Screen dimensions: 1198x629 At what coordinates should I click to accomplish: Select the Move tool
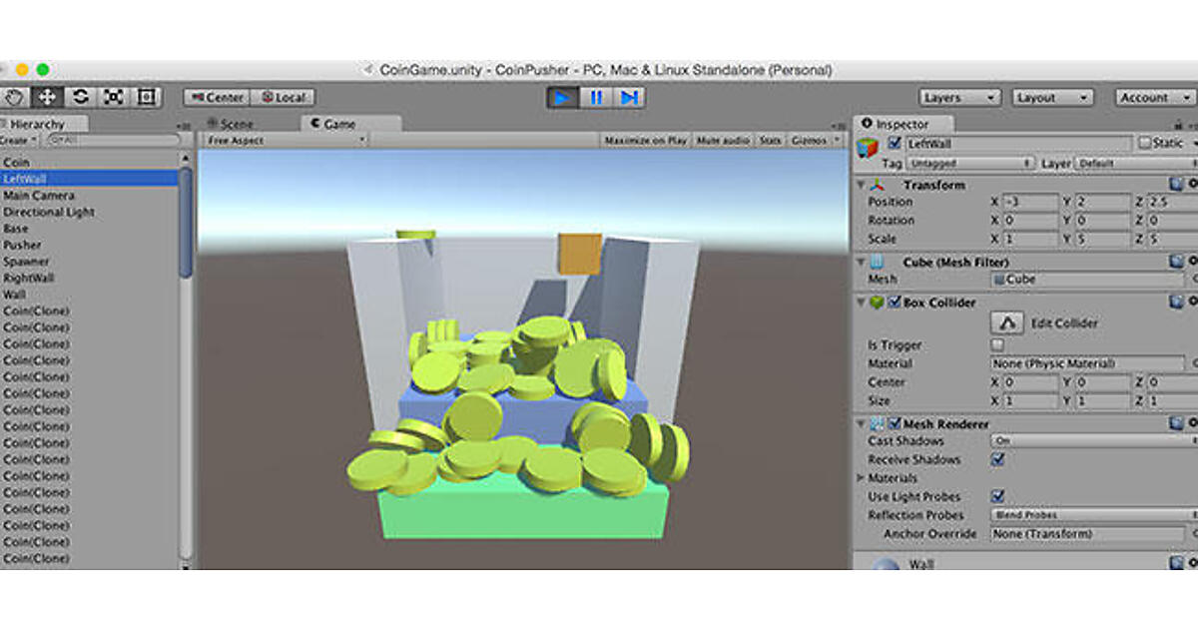click(x=47, y=97)
